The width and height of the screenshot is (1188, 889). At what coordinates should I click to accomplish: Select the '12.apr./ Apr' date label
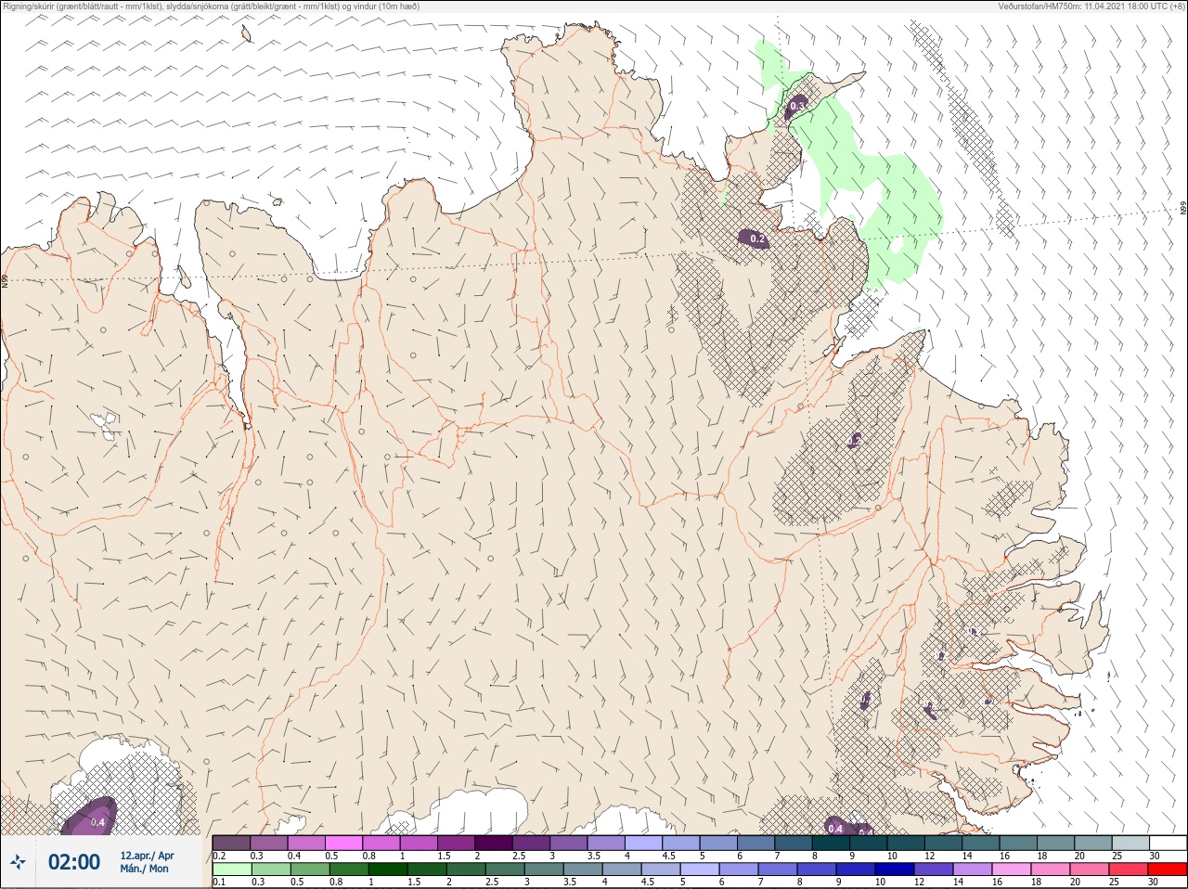point(147,856)
